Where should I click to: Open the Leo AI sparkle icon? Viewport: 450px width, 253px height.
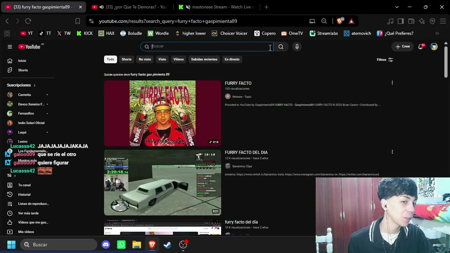(422, 21)
